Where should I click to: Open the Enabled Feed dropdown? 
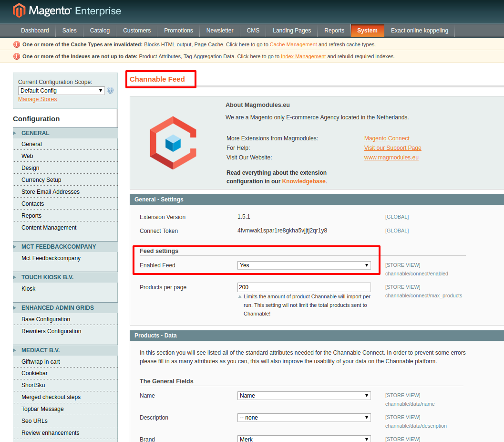[304, 265]
